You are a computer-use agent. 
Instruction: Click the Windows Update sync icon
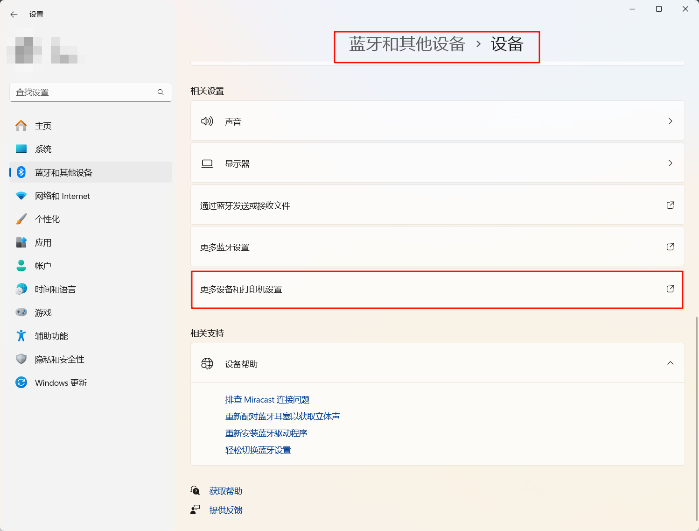click(x=21, y=382)
